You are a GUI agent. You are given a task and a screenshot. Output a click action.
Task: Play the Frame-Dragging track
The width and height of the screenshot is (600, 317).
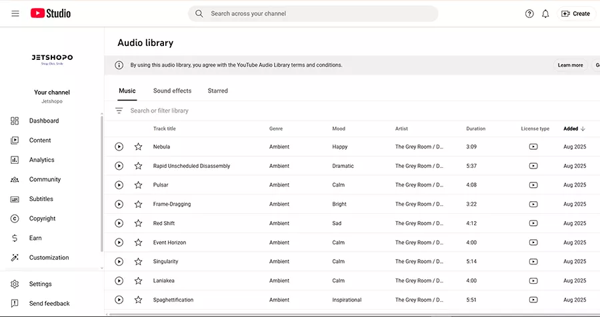tap(119, 204)
